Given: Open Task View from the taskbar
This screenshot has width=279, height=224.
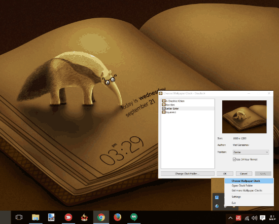Looking at the screenshot, I should coord(19,217).
